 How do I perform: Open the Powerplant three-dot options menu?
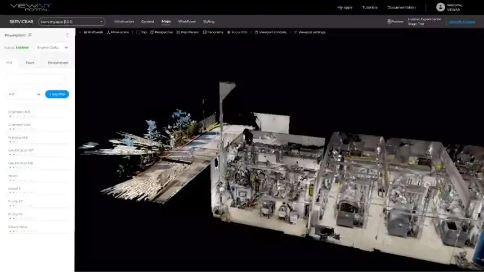tap(67, 35)
